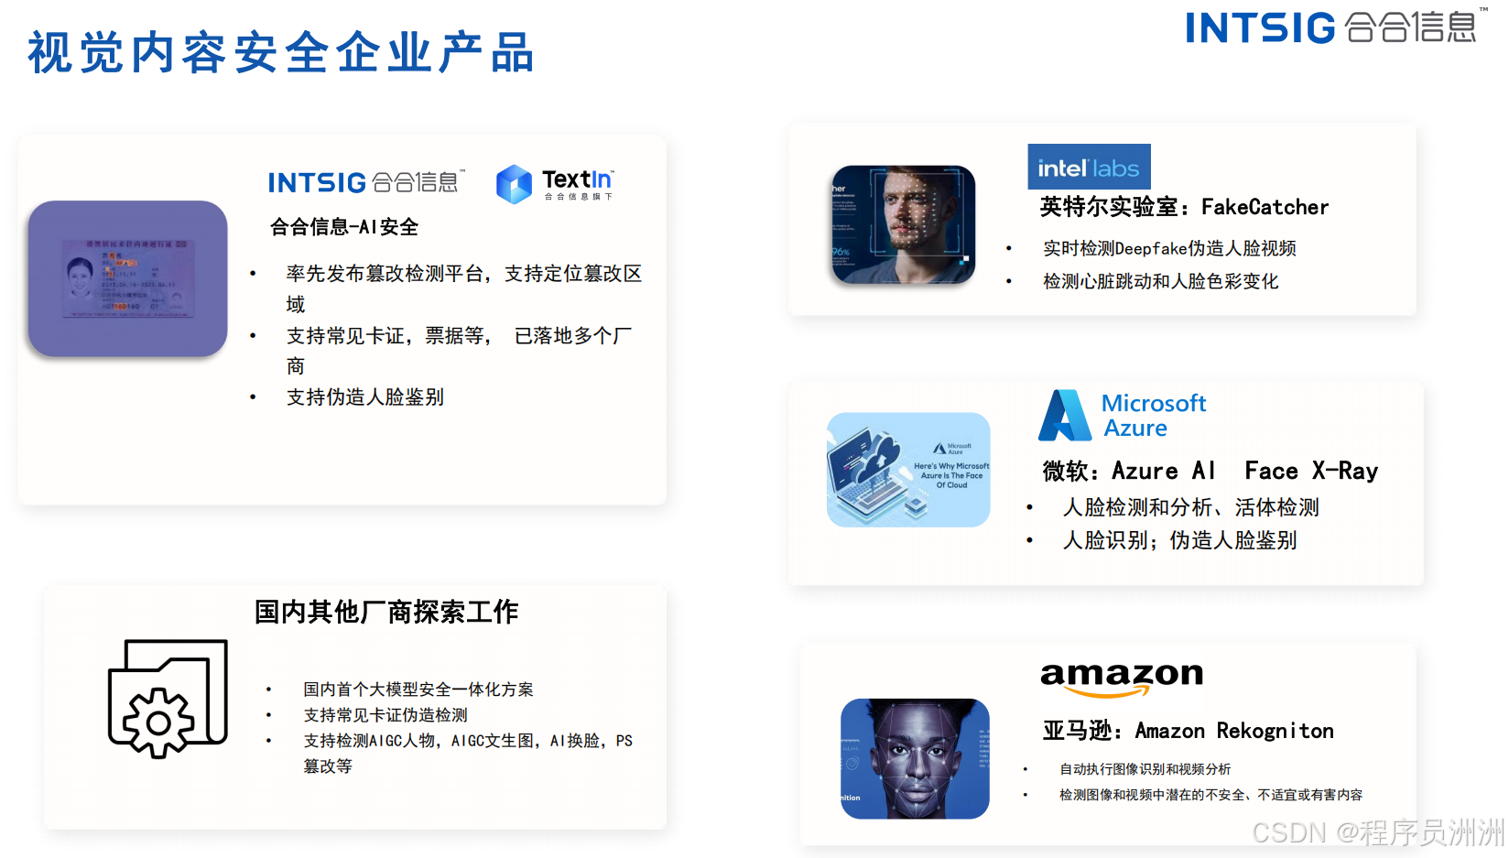Click the bullet 支持伪造人脸鉴别
1509x858 pixels.
point(365,397)
